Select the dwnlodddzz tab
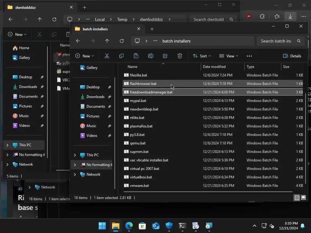 pyautogui.click(x=40, y=7)
